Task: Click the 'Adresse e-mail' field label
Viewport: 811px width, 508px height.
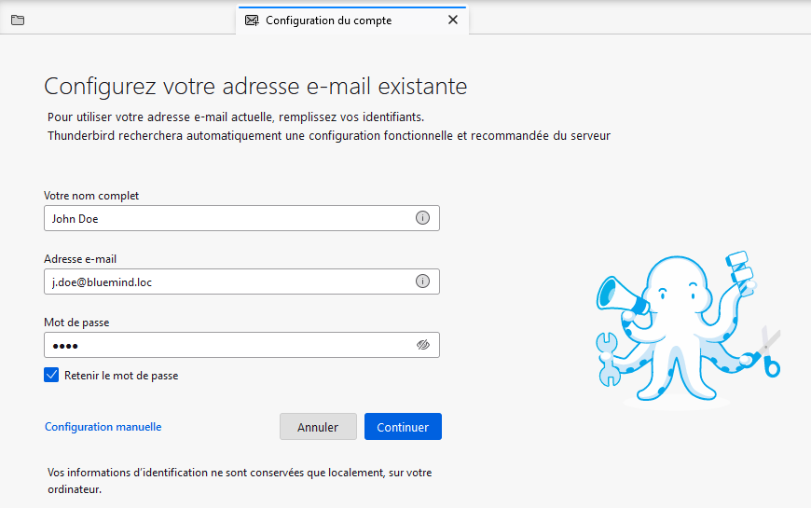Action: point(80,259)
